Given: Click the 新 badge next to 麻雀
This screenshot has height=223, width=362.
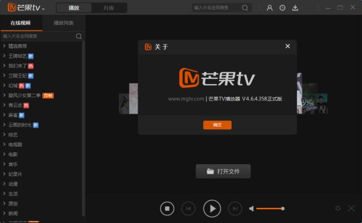Looking at the screenshot, I should [x=22, y=115].
